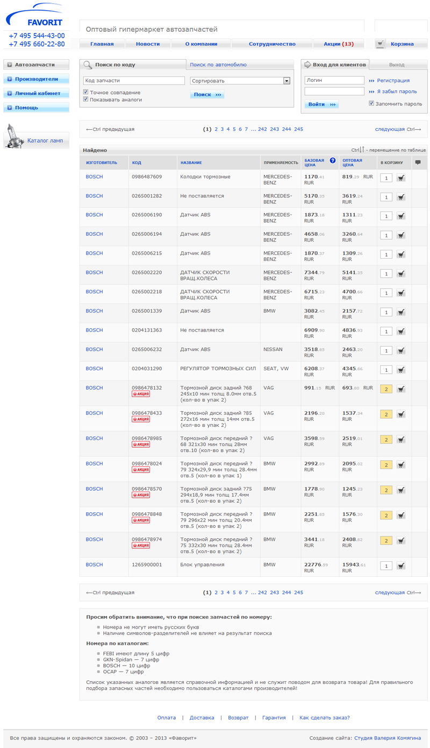This screenshot has height=748, width=430.
Task: Click quantity field for part 0986478132
Action: tap(386, 390)
